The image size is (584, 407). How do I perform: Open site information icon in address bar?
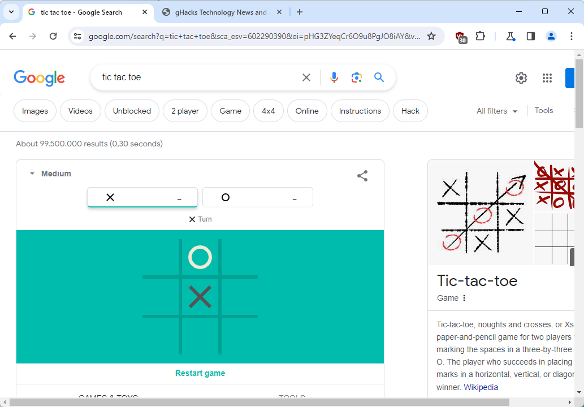(77, 36)
